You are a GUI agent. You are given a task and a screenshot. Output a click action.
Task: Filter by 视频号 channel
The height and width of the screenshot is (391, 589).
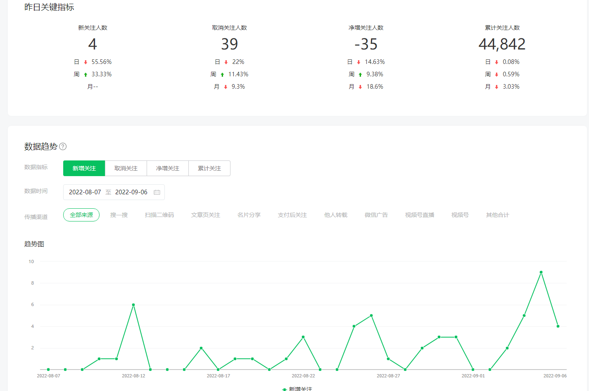pyautogui.click(x=460, y=215)
